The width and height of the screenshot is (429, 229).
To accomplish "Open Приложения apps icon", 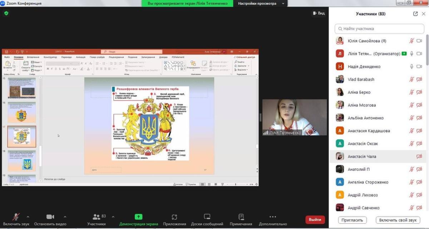I will [174, 217].
